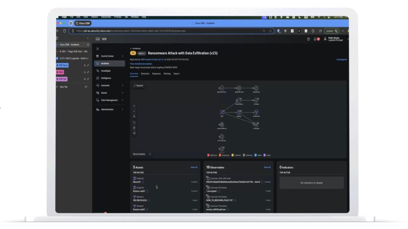408x229 pixels.
Task: Expand the Control Center menu
Action: click(x=110, y=56)
